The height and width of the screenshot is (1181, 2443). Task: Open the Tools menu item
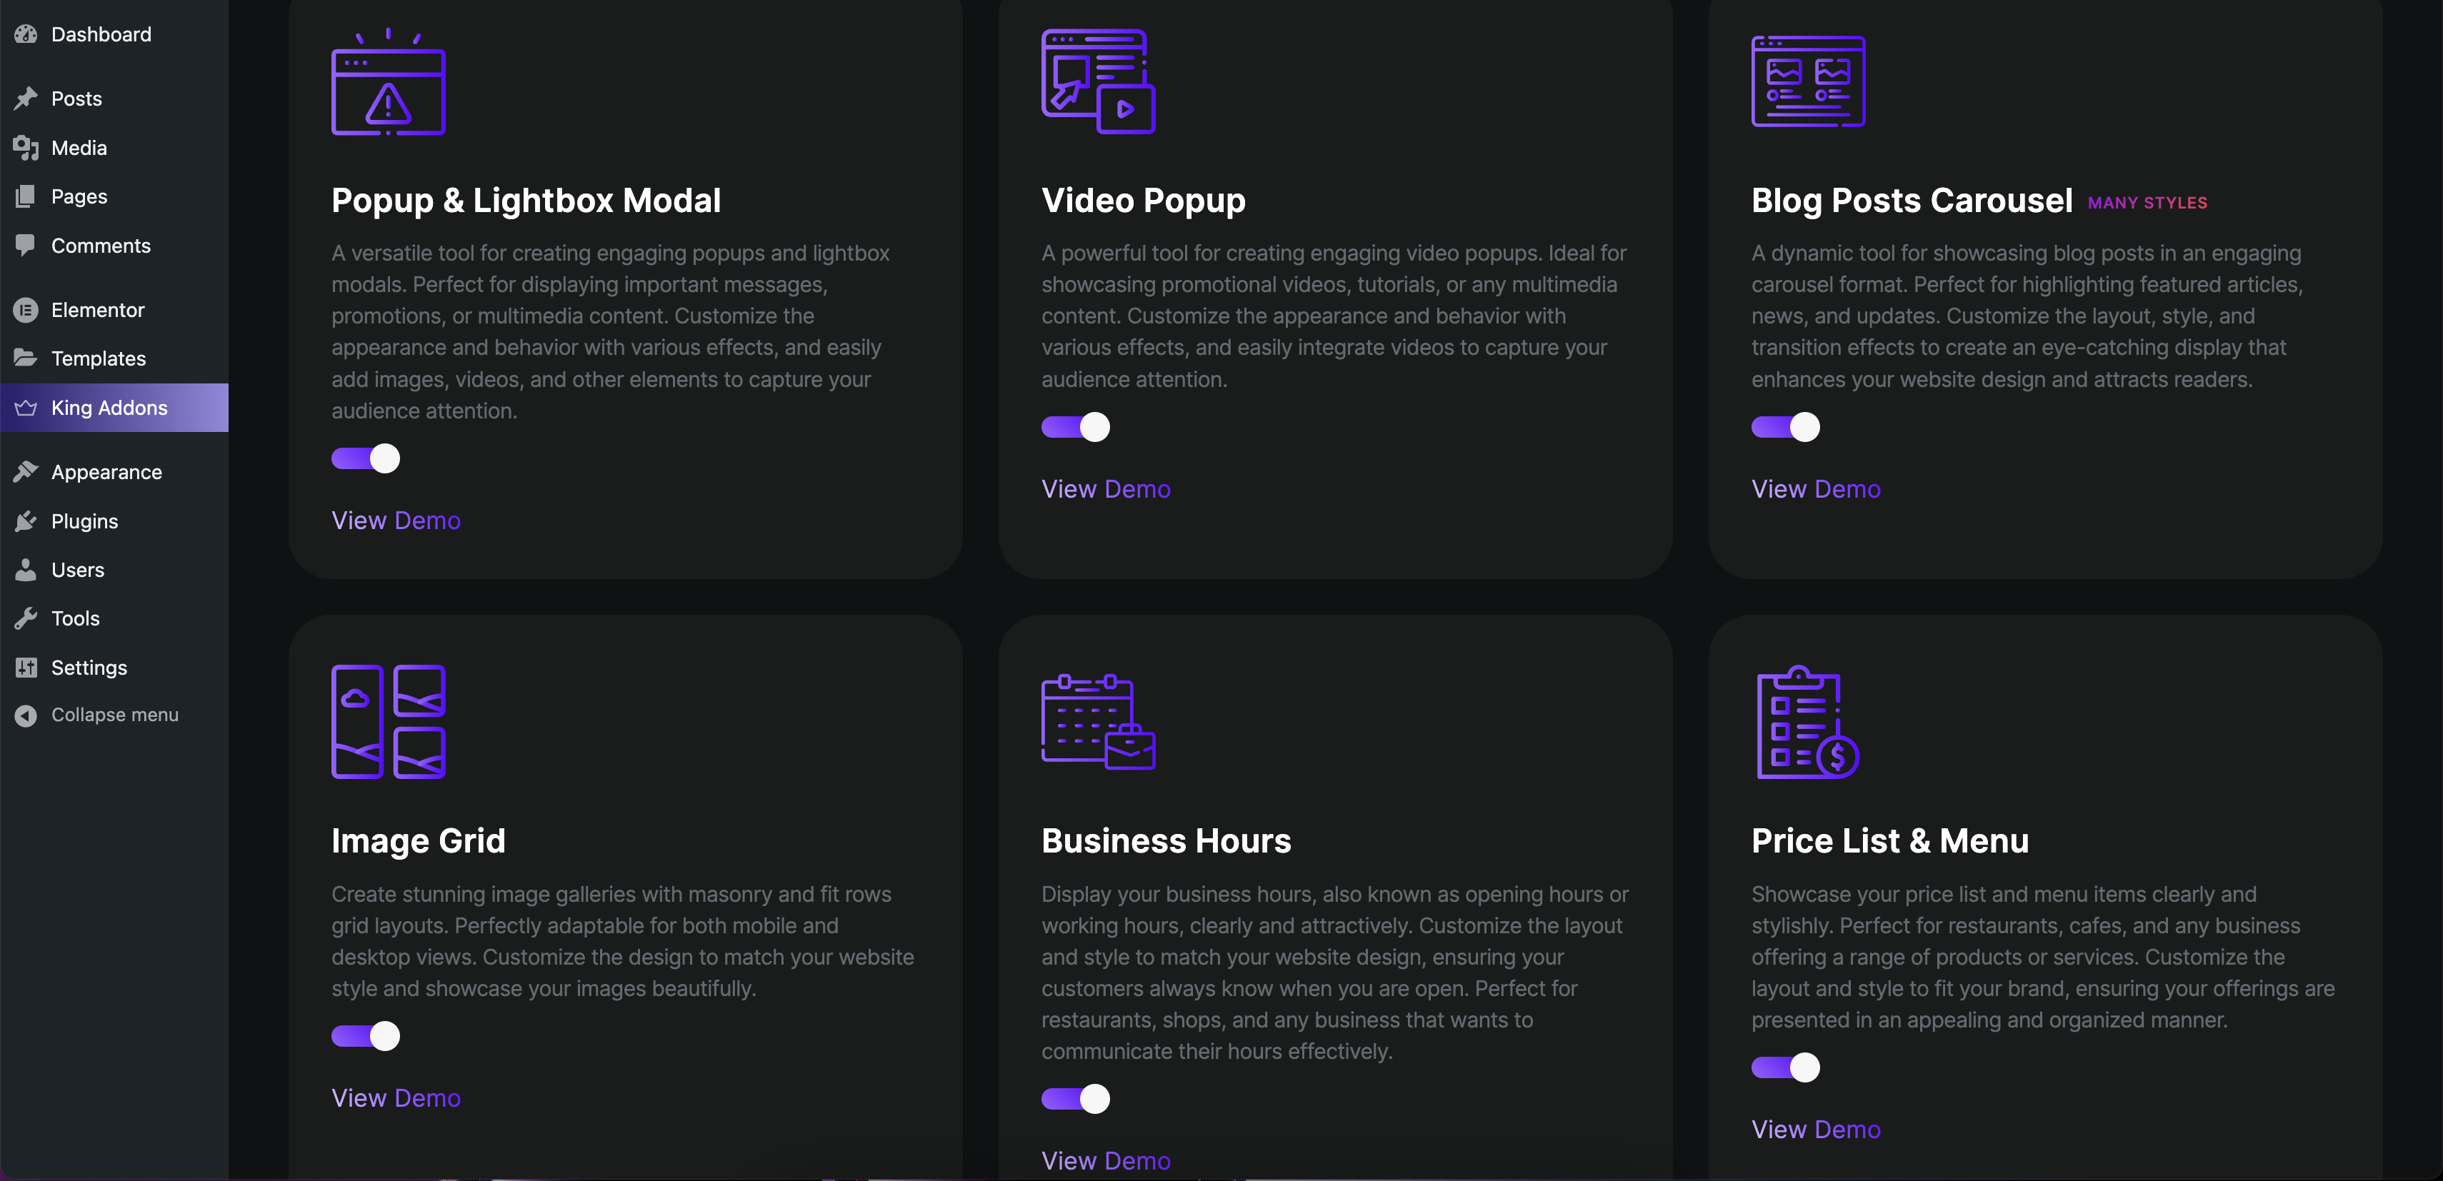click(x=114, y=618)
